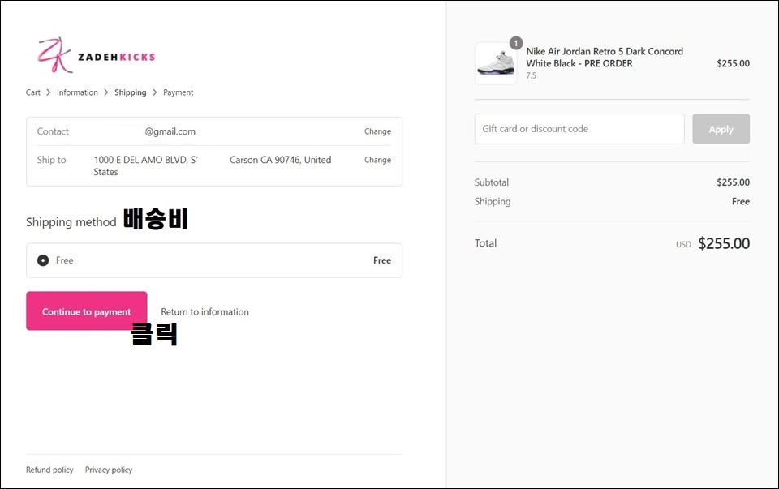779x489 pixels.
Task: Open the Cart breadcrumb link
Action: (x=32, y=92)
